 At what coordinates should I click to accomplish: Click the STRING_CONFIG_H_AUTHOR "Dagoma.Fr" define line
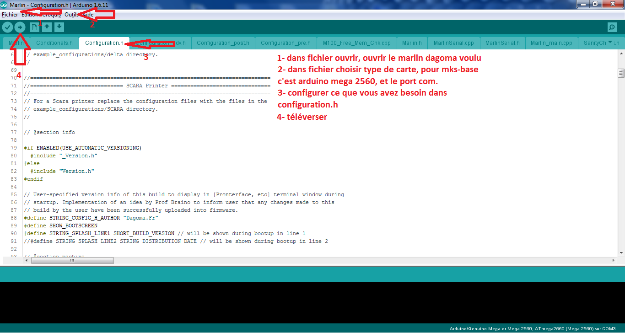click(91, 218)
